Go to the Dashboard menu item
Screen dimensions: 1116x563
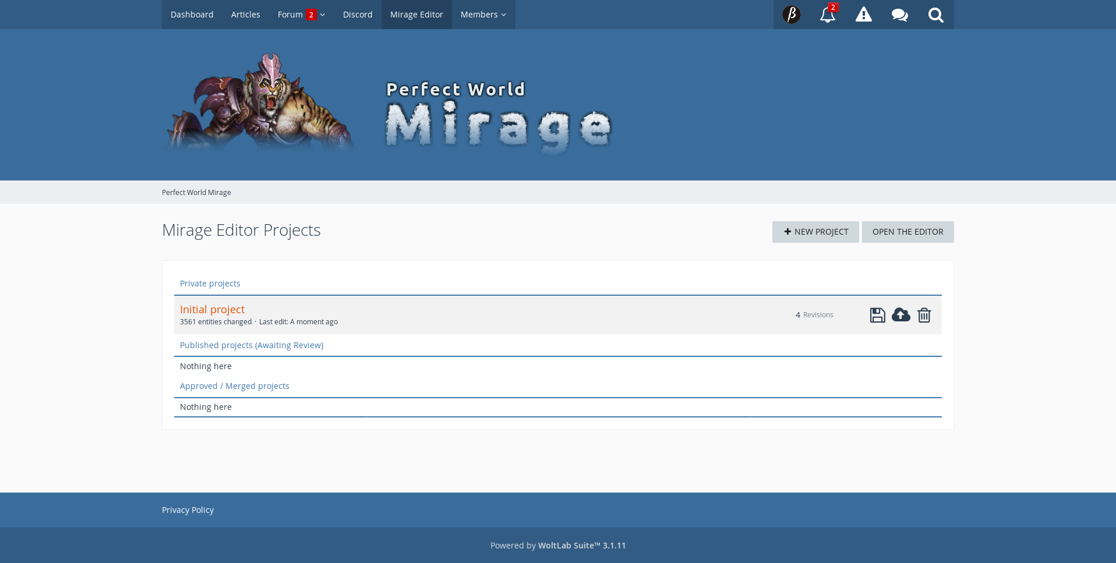point(192,15)
